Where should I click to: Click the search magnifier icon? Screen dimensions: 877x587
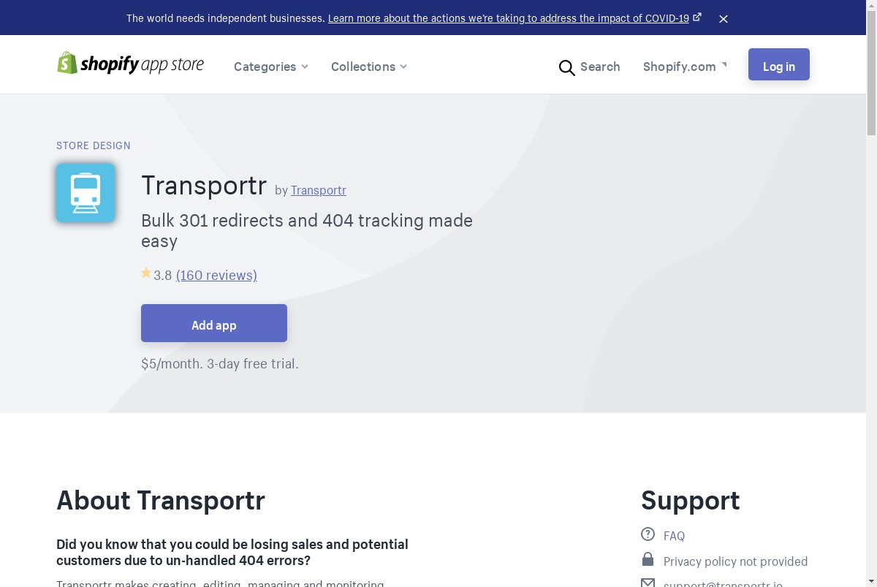pos(567,67)
